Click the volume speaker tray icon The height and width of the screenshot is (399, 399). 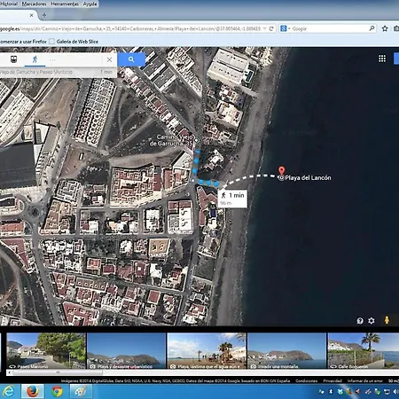(x=395, y=392)
